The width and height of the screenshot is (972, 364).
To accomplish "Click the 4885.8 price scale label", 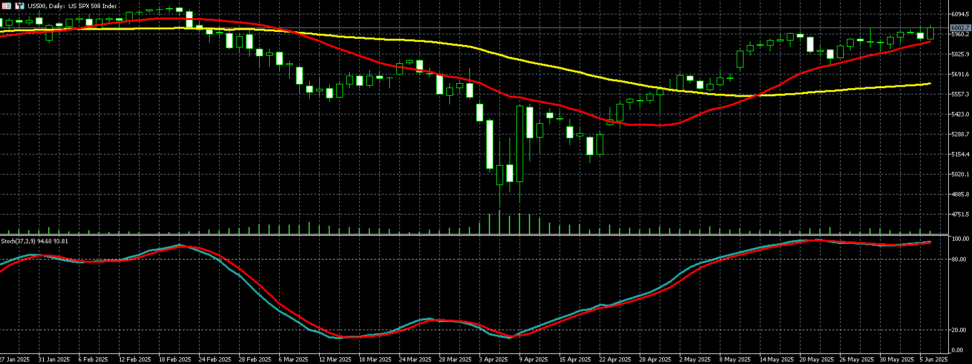I will (960, 194).
